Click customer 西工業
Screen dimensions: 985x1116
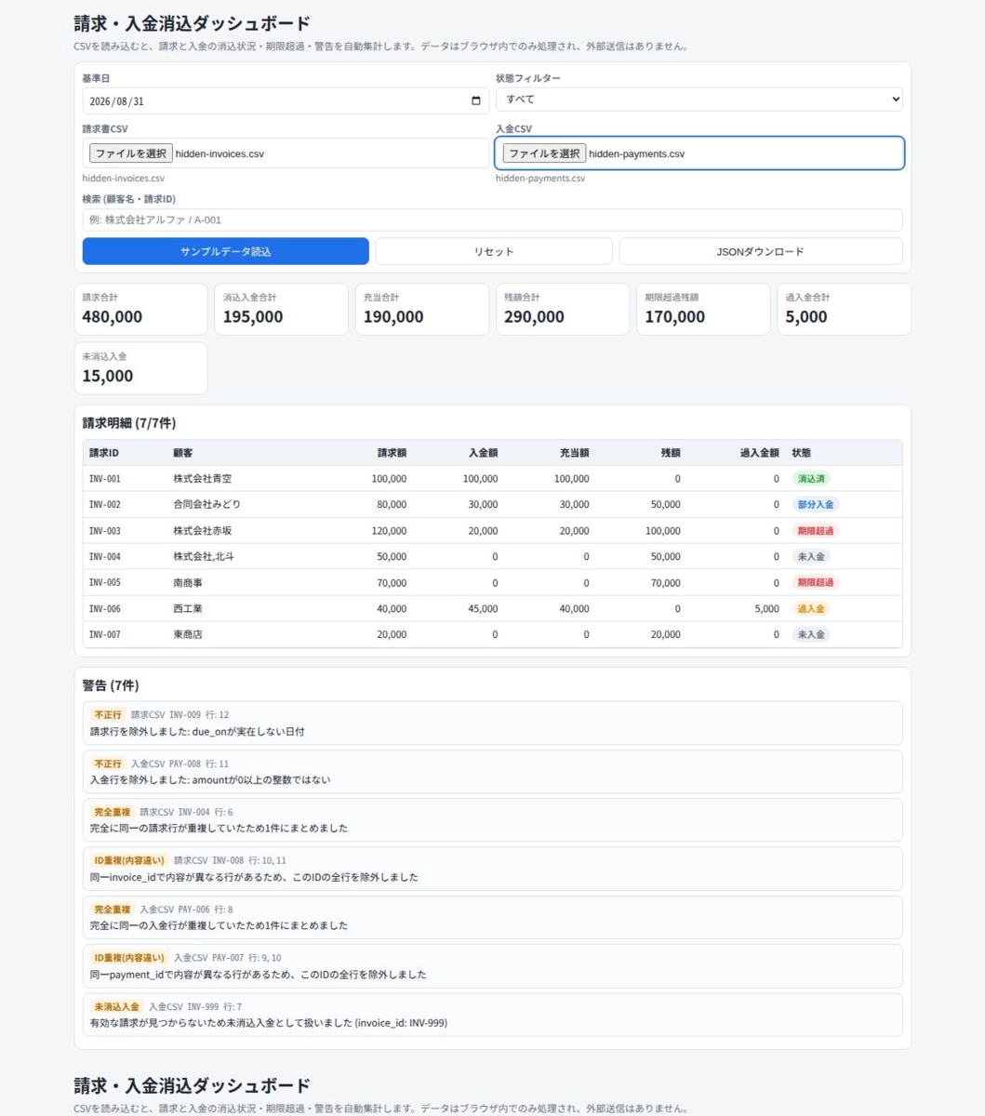(188, 609)
